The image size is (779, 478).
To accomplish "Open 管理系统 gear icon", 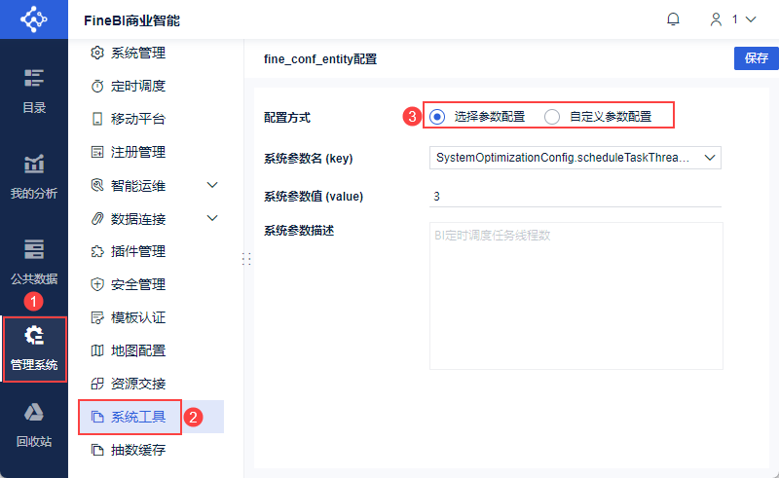I will (x=34, y=336).
